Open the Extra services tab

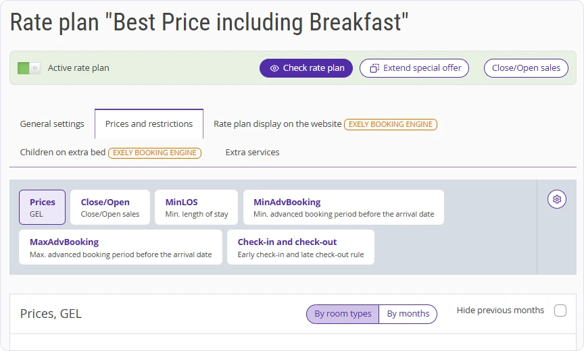point(252,153)
